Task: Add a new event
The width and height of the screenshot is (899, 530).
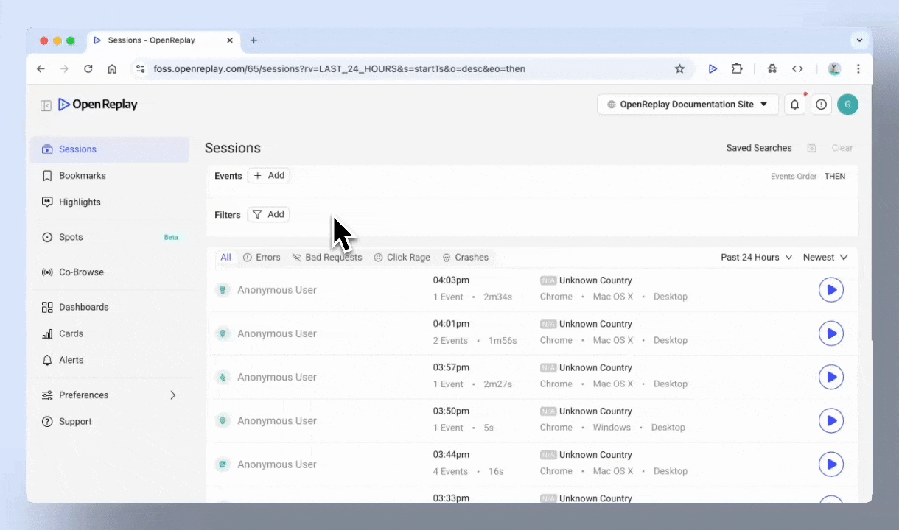Action: tap(268, 176)
